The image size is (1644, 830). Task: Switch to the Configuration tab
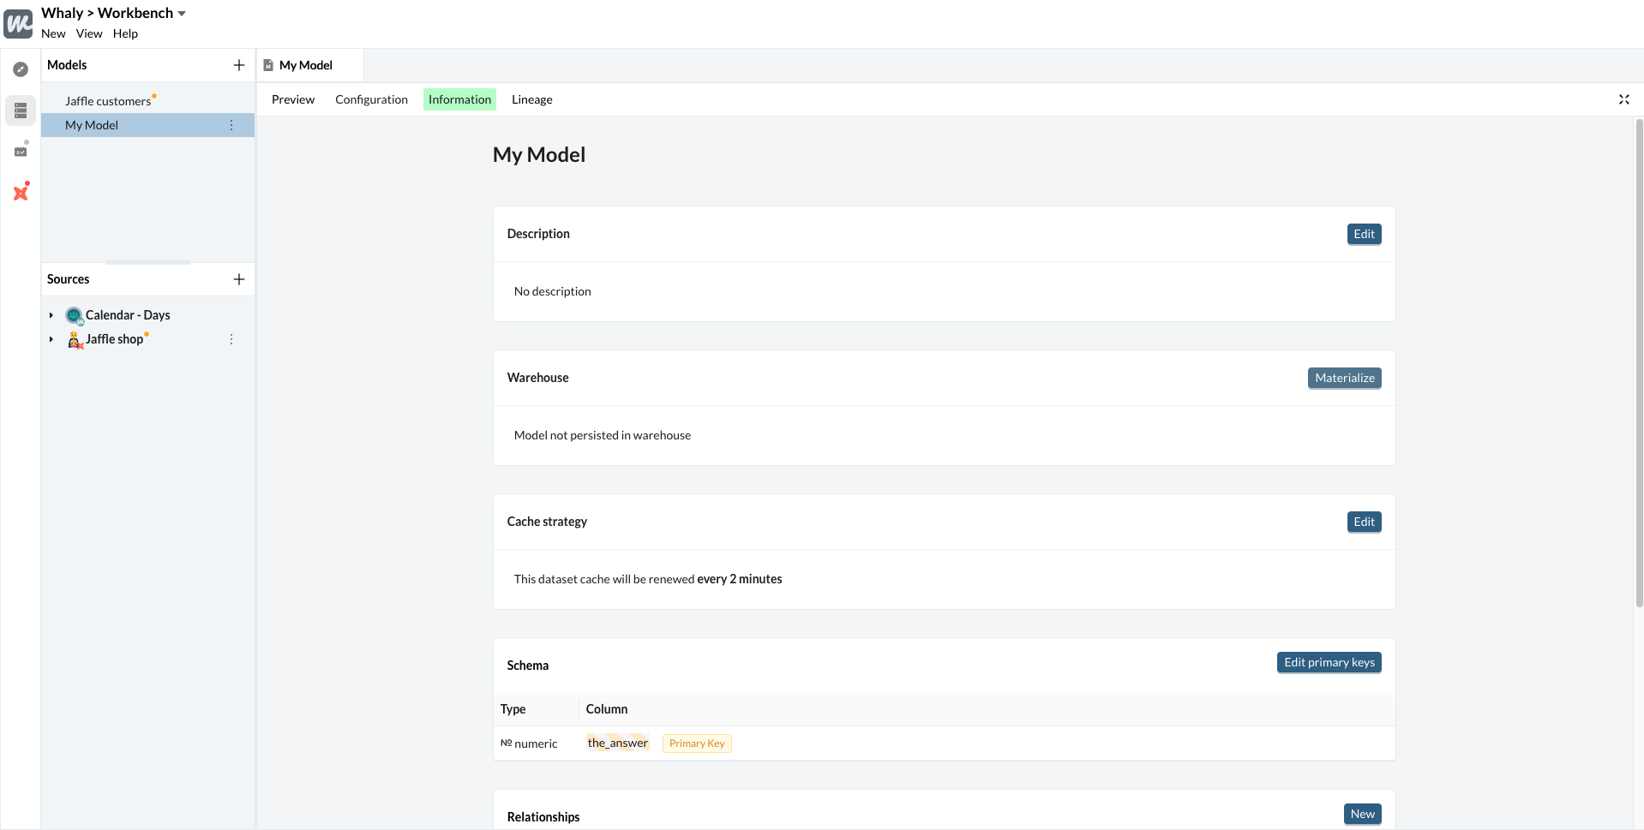[x=371, y=99]
